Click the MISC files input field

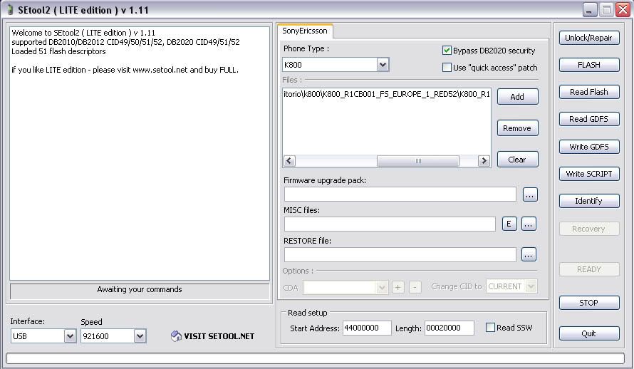(x=390, y=224)
